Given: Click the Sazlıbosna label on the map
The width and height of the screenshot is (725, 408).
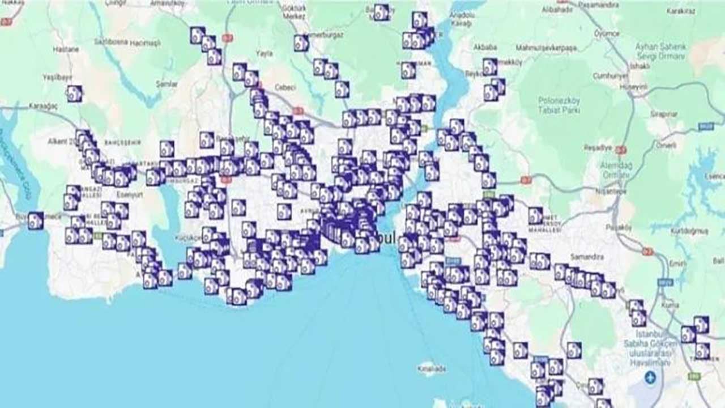Looking at the screenshot, I should pos(110,43).
